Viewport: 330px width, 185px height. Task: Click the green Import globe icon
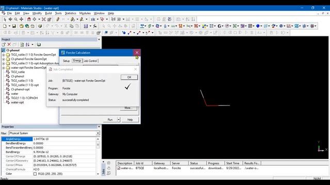tap(27, 26)
